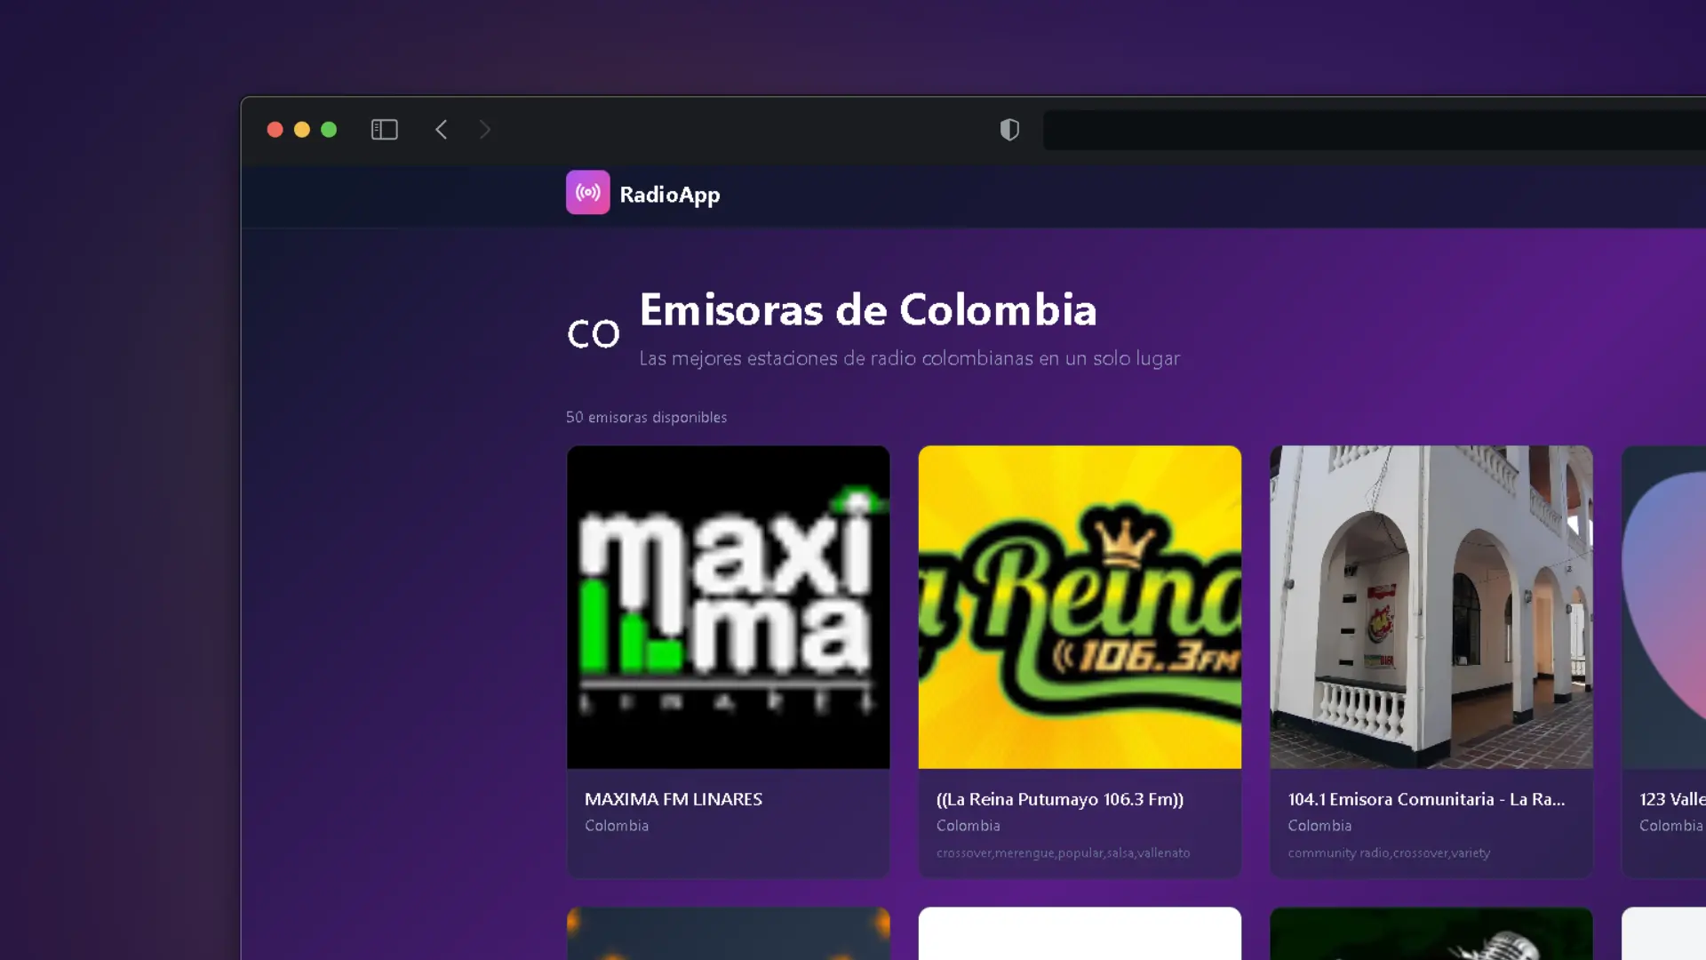Click the CO country badge icon
This screenshot has width=1706, height=960.
593,332
